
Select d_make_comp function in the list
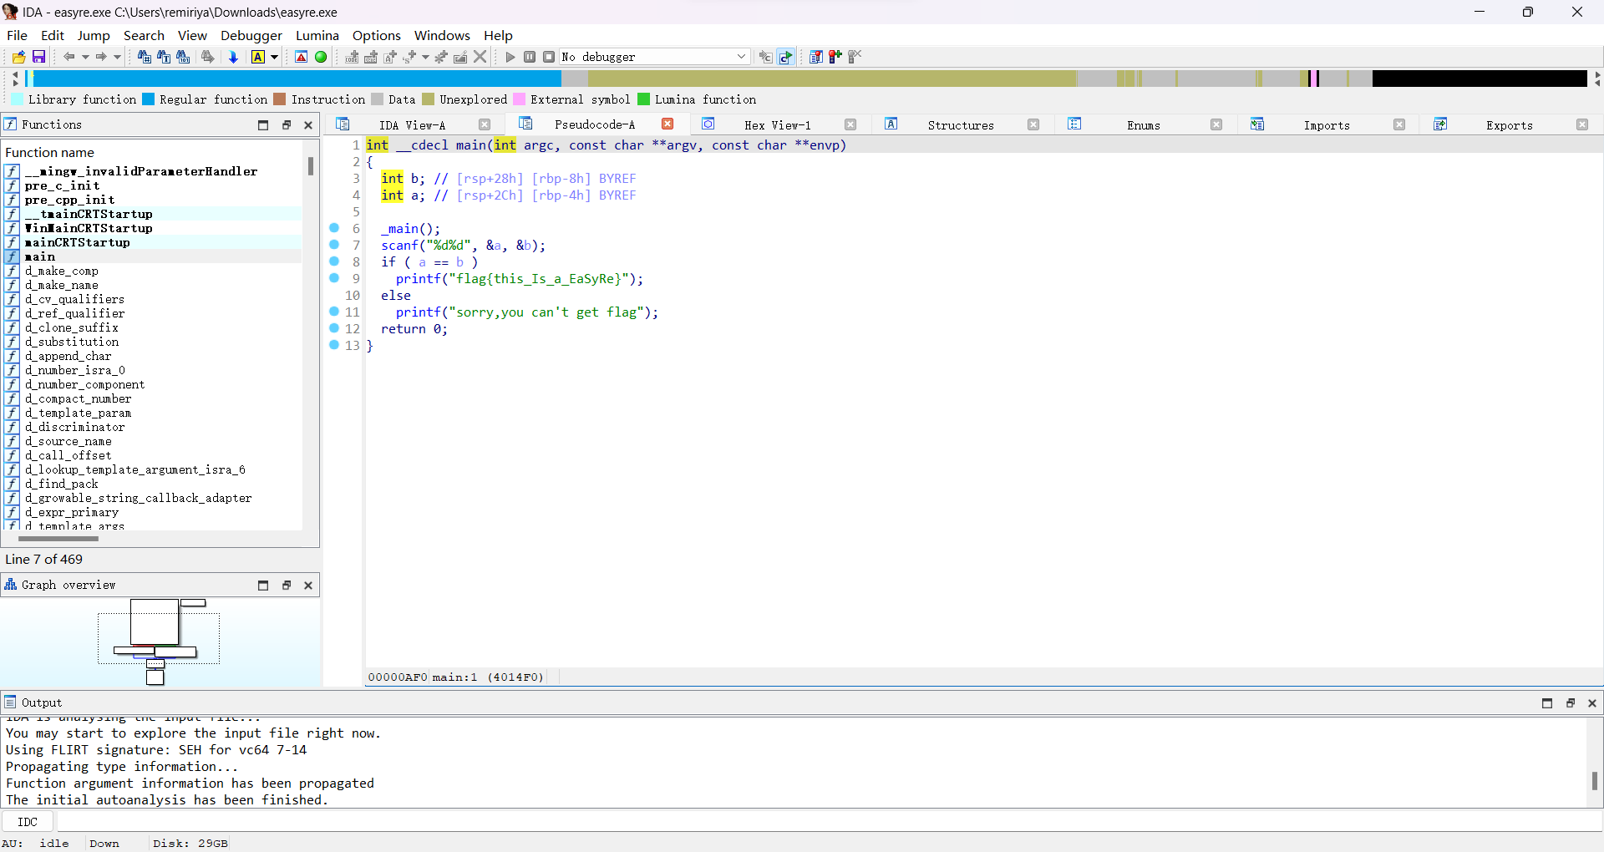62,271
